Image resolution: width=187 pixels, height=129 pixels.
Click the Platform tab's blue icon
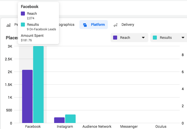[x=85, y=25]
